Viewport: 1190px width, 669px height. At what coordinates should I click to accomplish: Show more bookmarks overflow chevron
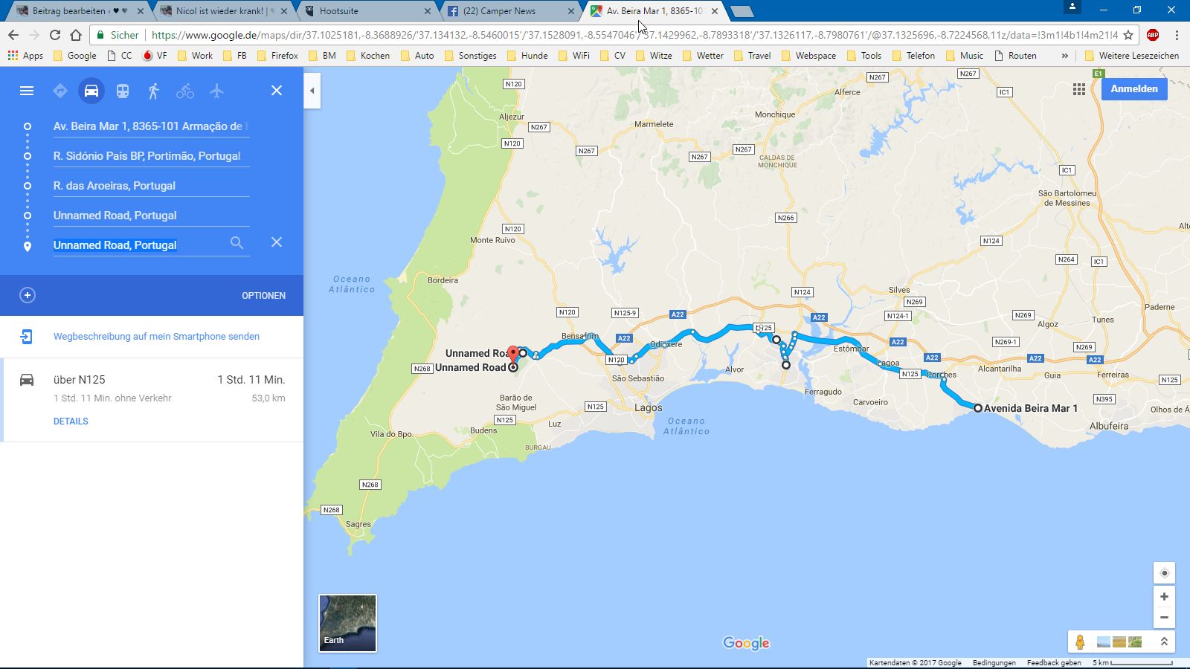1064,56
